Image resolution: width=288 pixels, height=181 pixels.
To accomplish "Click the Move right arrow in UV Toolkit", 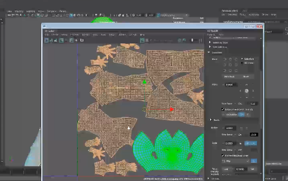I will click(253, 91).
